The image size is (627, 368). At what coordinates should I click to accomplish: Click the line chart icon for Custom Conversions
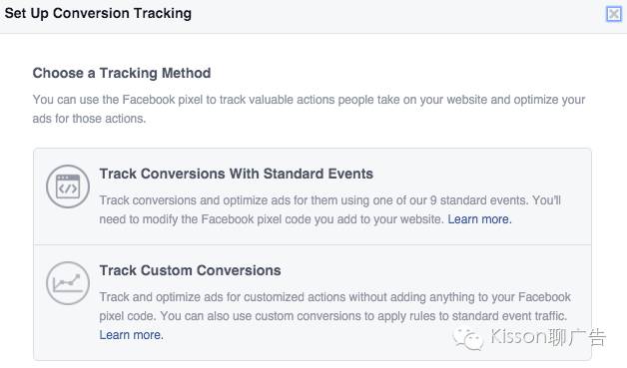tap(68, 283)
